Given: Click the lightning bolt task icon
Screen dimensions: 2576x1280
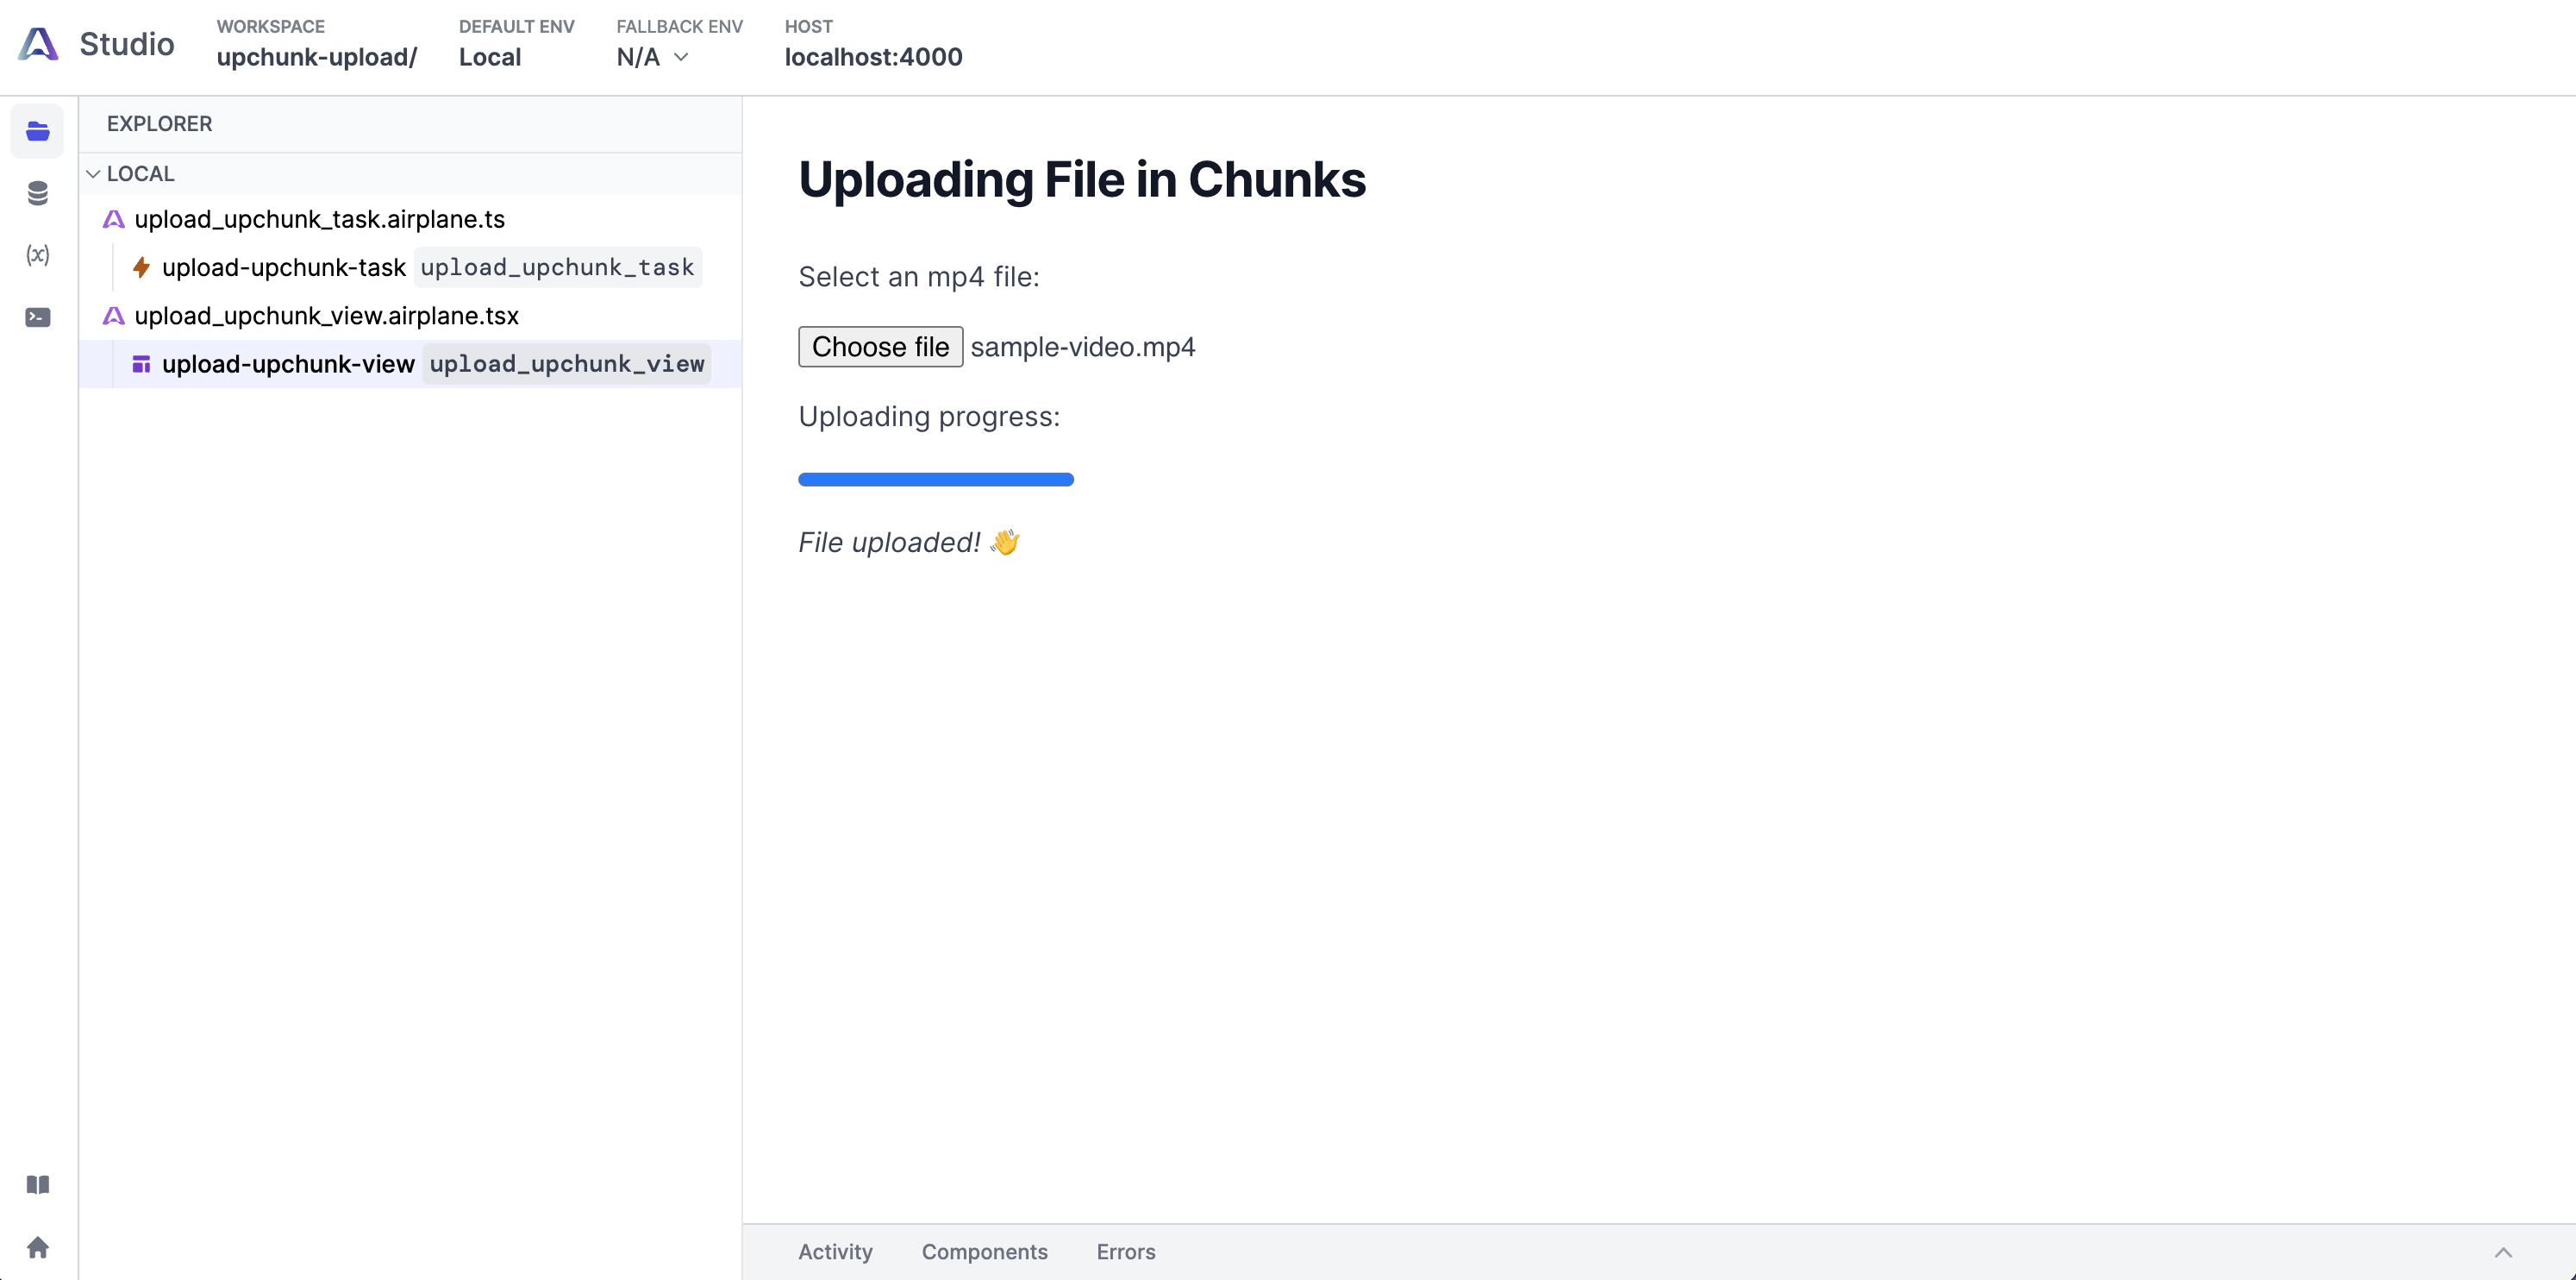Looking at the screenshot, I should pyautogui.click(x=141, y=267).
